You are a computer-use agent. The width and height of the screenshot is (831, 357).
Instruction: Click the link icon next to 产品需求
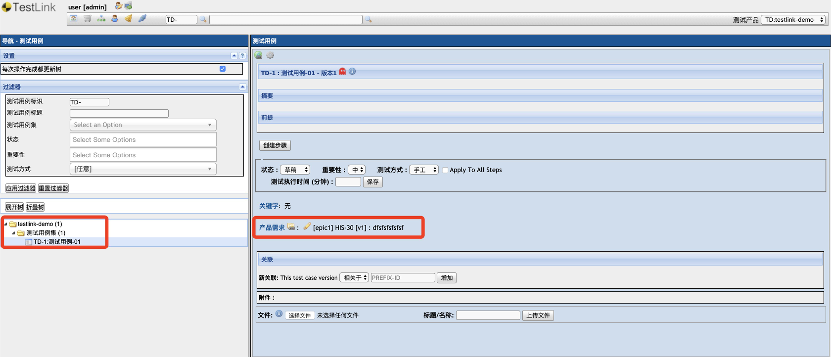[x=291, y=227]
